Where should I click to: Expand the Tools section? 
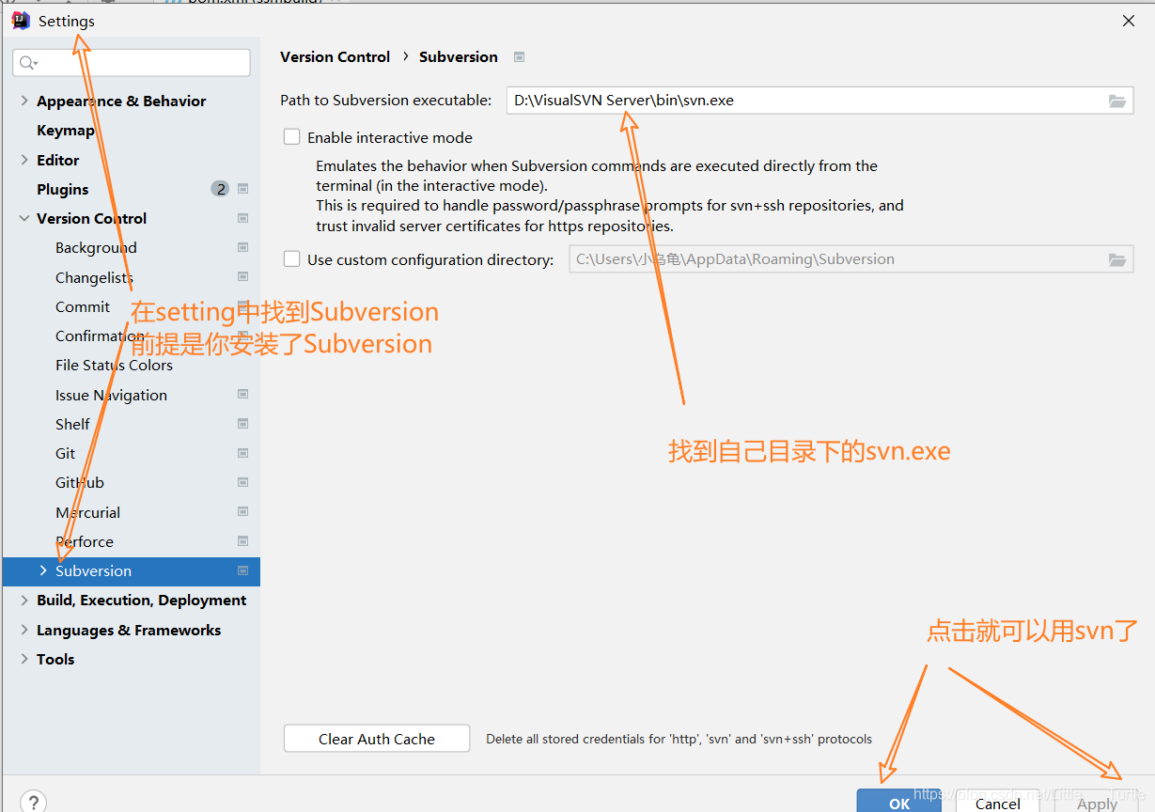pos(24,659)
